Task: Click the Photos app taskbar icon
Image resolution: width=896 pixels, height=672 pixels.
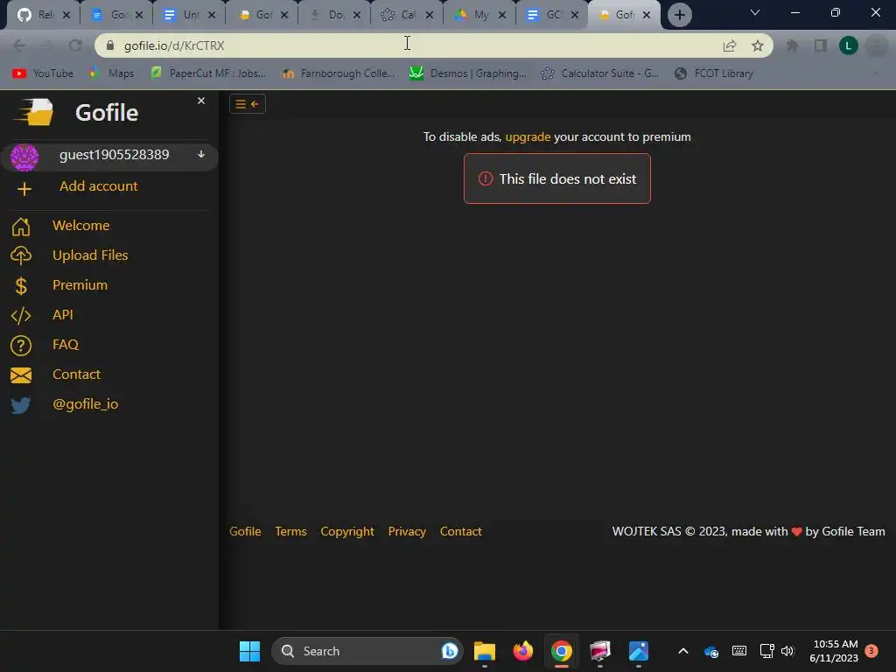Action: click(x=639, y=651)
